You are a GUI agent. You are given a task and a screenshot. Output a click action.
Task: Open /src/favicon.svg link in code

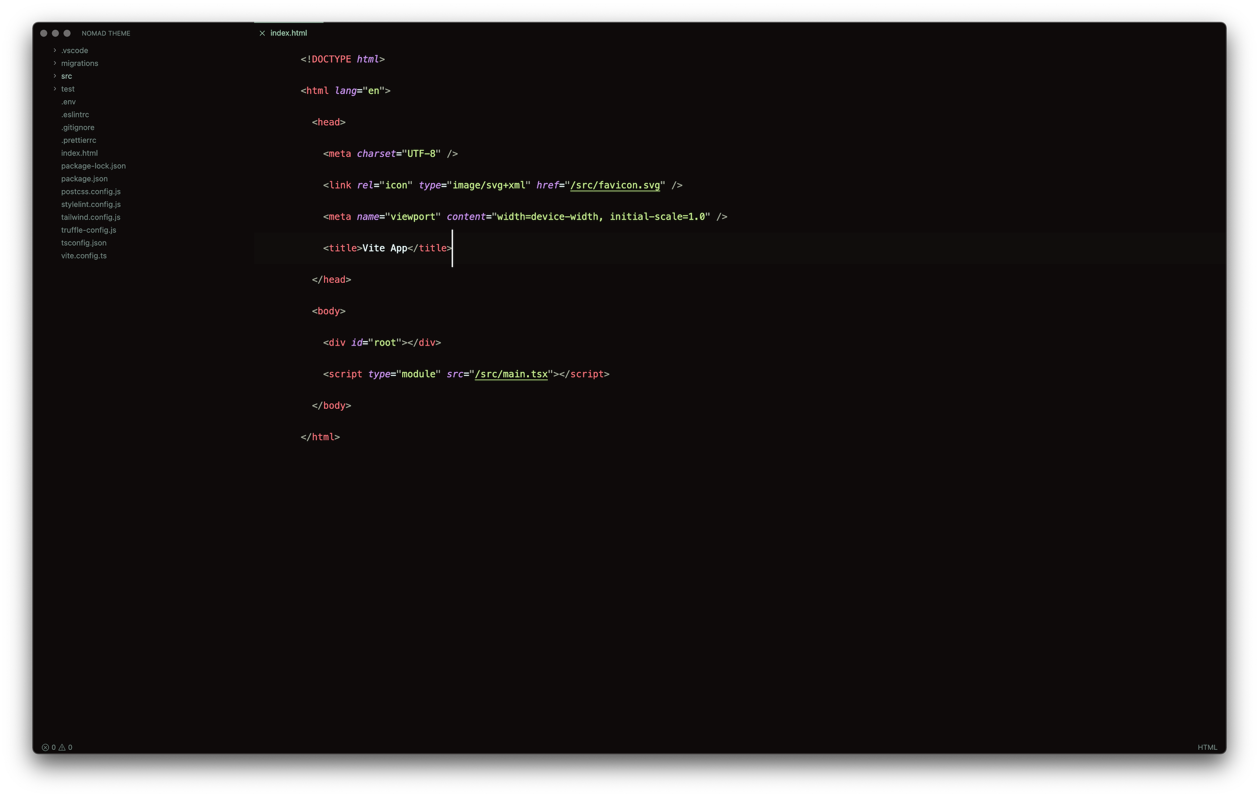pyautogui.click(x=615, y=185)
